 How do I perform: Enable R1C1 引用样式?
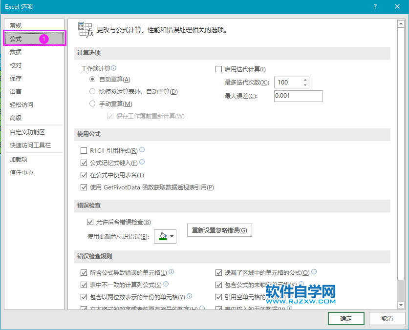pos(84,150)
